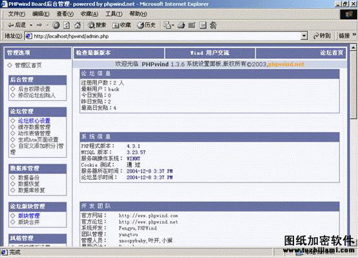
Task: Click the MySQL version value 3.23.57
Action: pyautogui.click(x=136, y=152)
